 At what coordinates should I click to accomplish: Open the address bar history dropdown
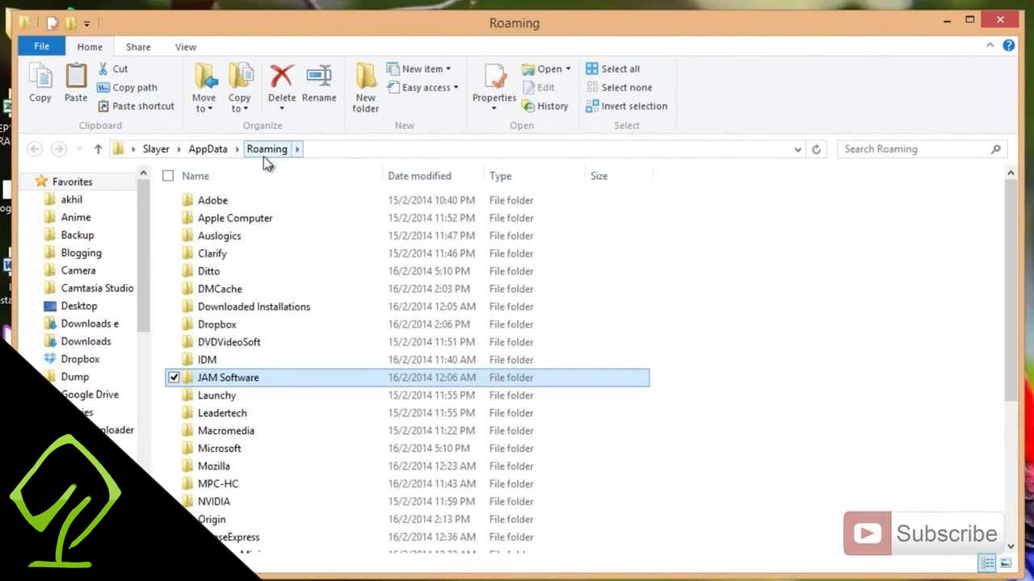pos(798,149)
